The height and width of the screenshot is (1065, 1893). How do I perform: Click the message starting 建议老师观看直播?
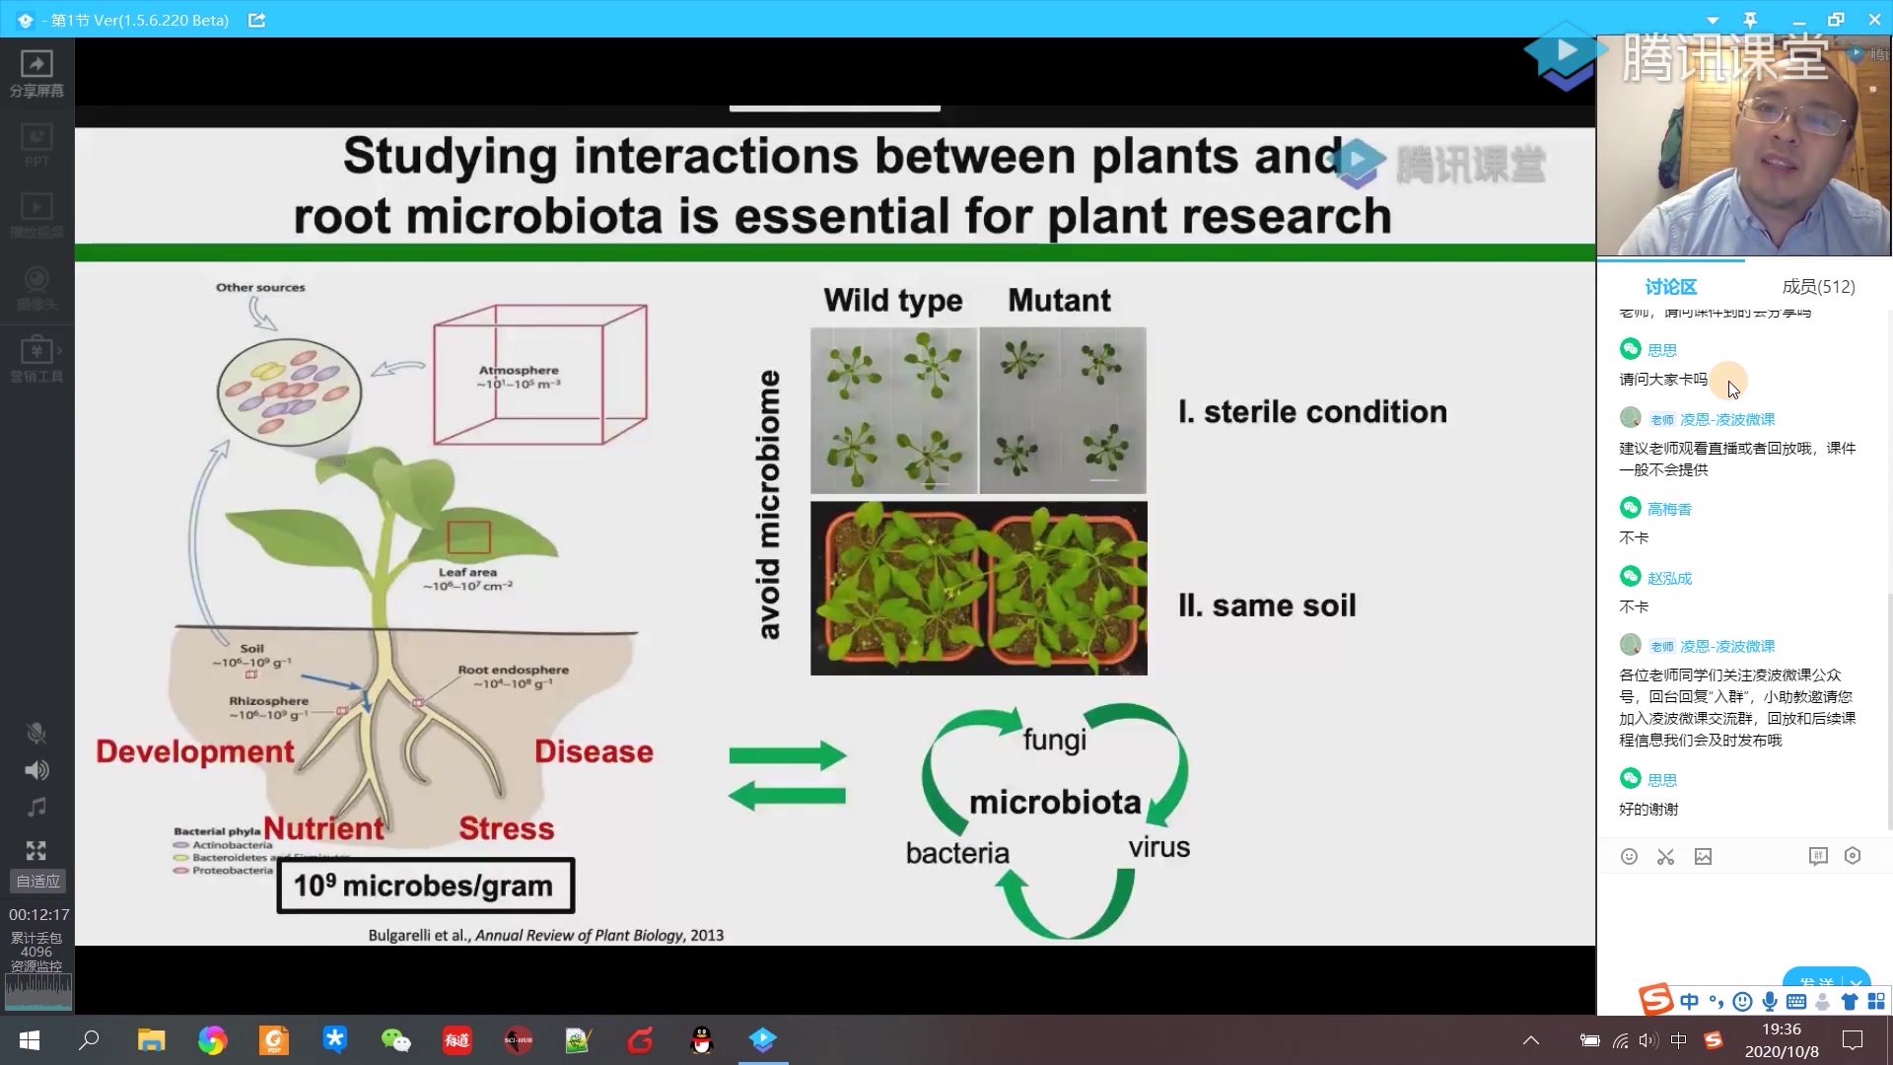(1737, 459)
